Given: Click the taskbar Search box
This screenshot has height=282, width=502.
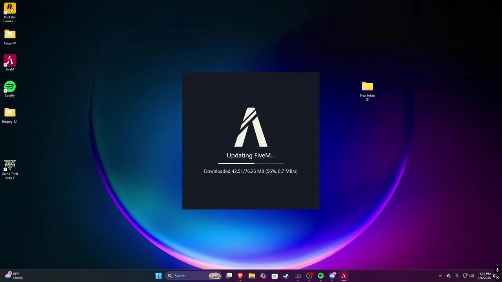Looking at the screenshot, I should 194,276.
